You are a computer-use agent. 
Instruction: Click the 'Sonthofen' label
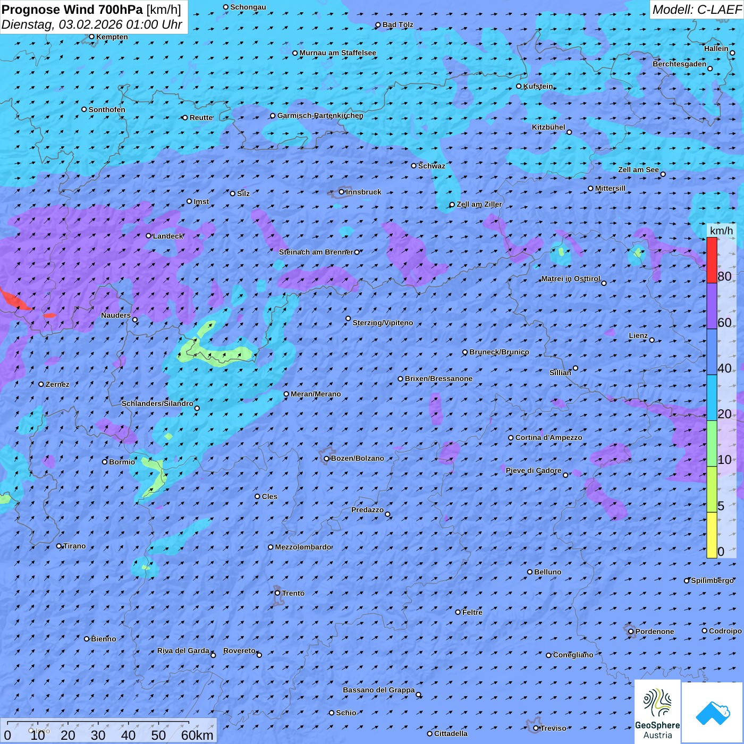(107, 109)
